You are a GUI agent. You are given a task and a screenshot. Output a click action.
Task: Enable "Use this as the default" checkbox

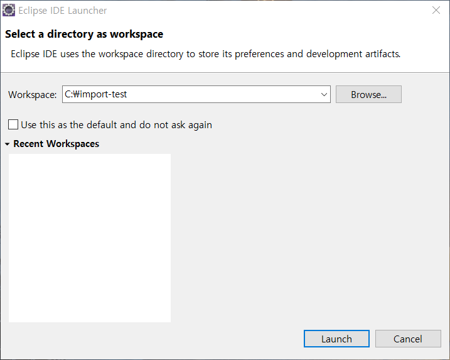click(13, 124)
